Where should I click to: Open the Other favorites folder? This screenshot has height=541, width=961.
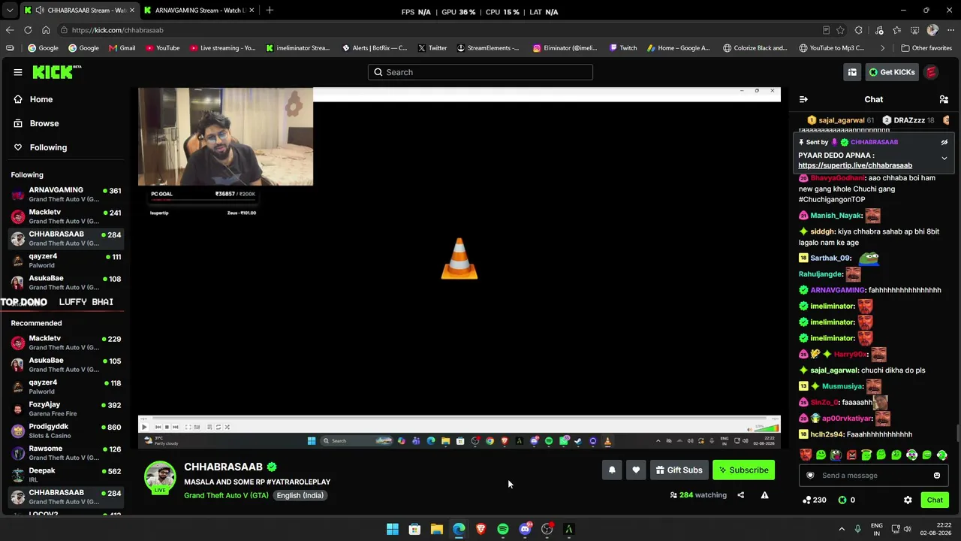pos(926,48)
